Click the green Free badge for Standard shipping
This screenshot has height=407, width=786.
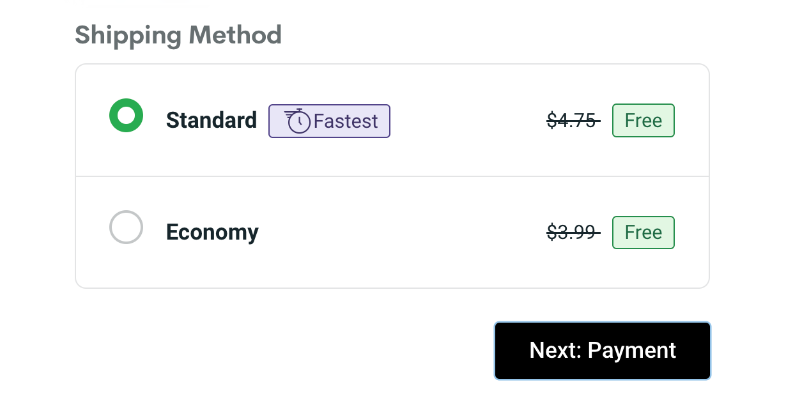tap(643, 120)
